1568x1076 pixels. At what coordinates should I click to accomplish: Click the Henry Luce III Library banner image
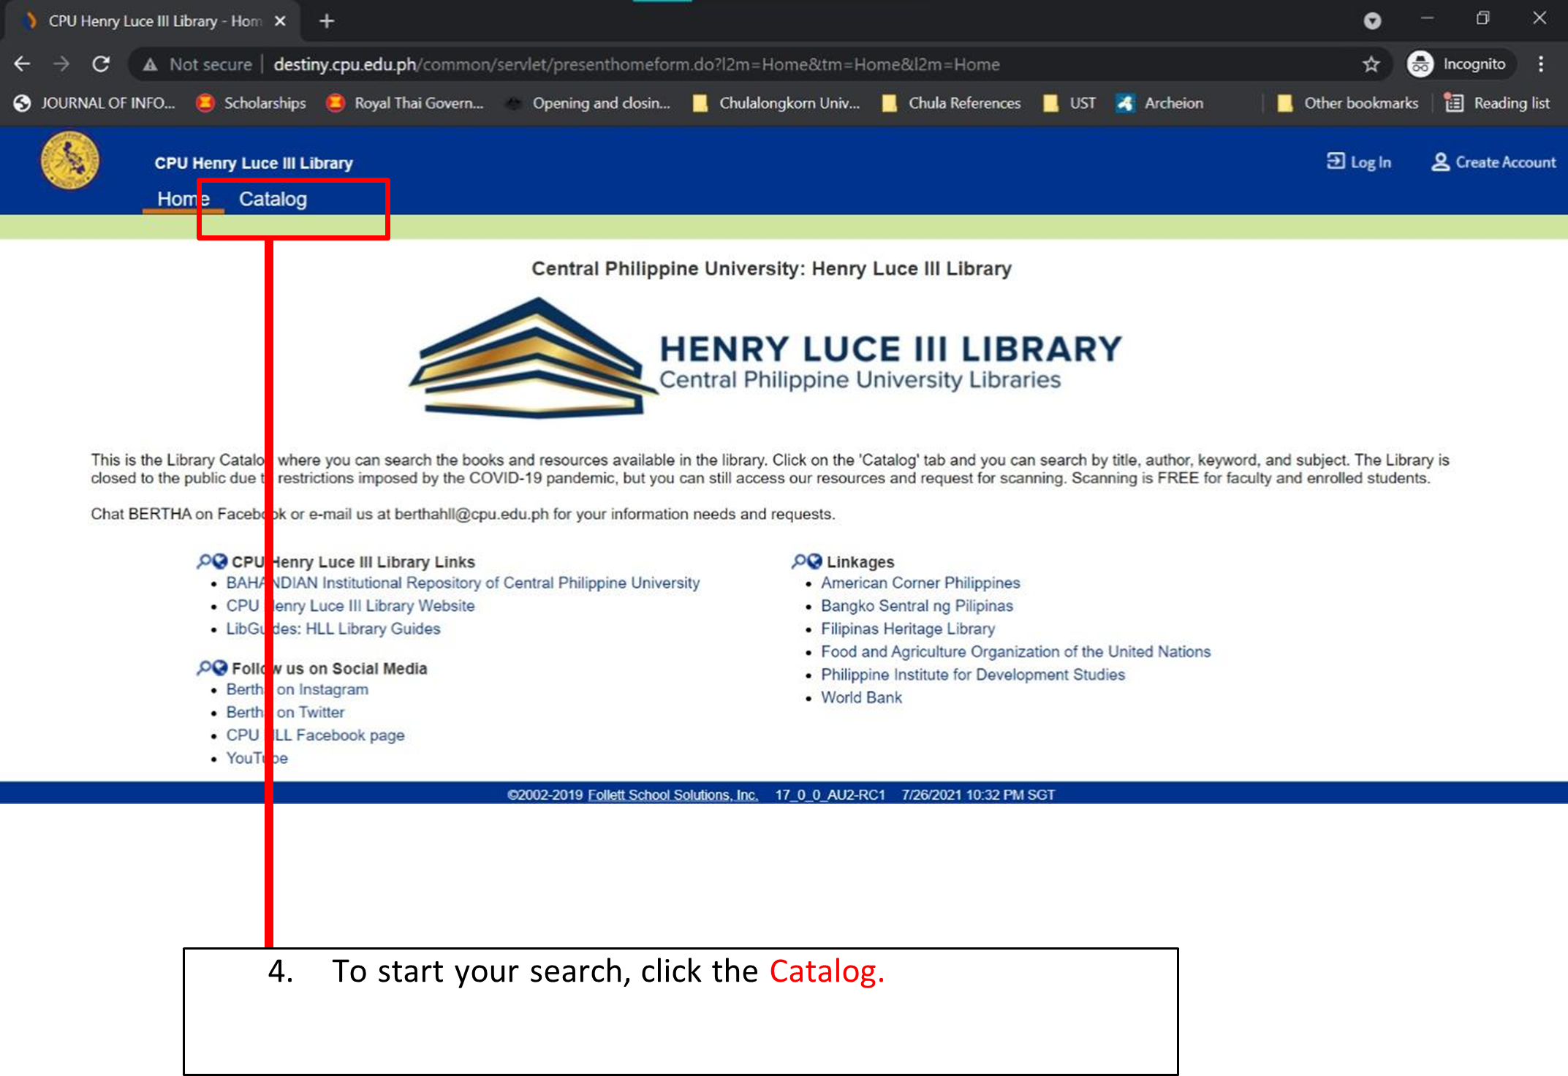[x=765, y=358]
